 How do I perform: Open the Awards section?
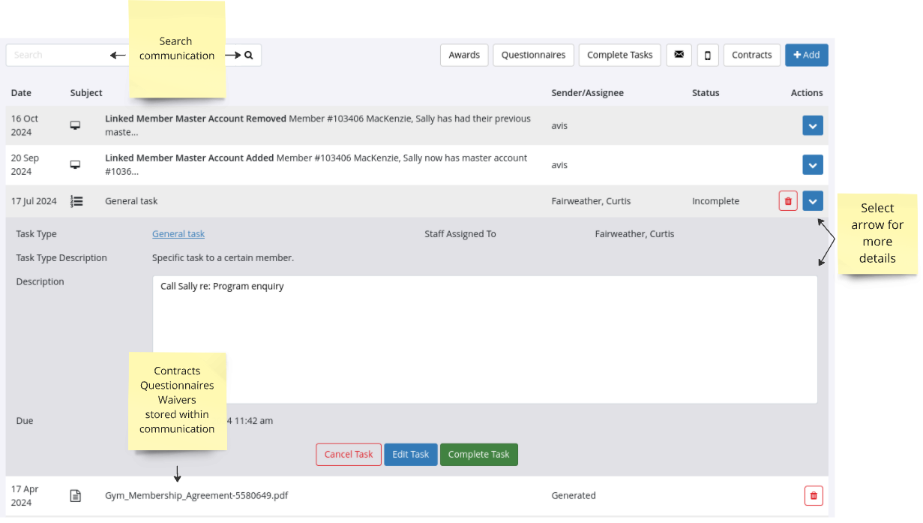pyautogui.click(x=464, y=55)
